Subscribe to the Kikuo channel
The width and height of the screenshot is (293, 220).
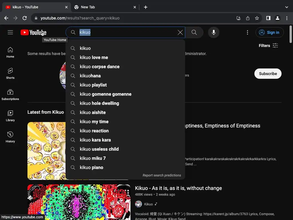(x=268, y=74)
